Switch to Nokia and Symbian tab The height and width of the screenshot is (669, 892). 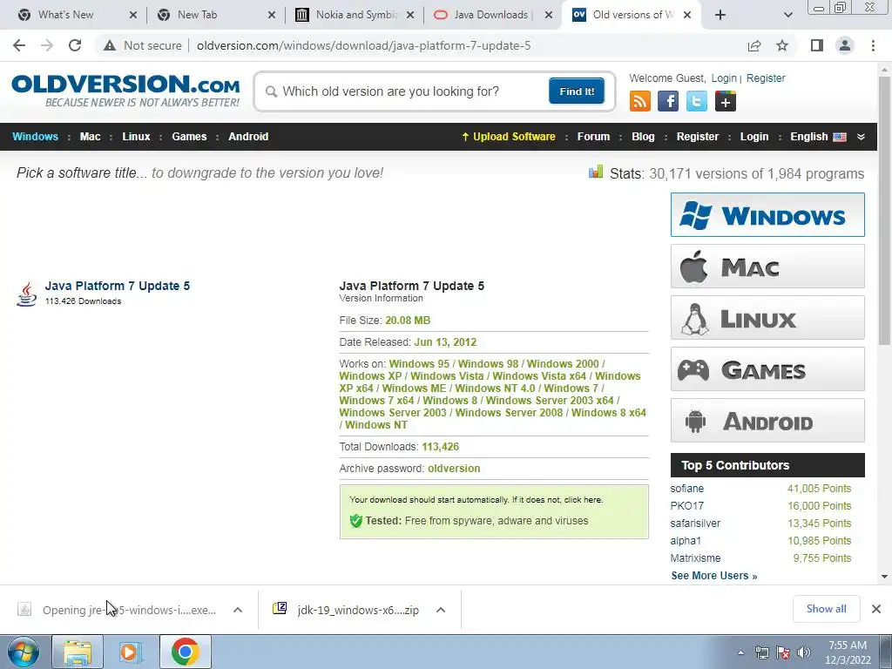[354, 15]
